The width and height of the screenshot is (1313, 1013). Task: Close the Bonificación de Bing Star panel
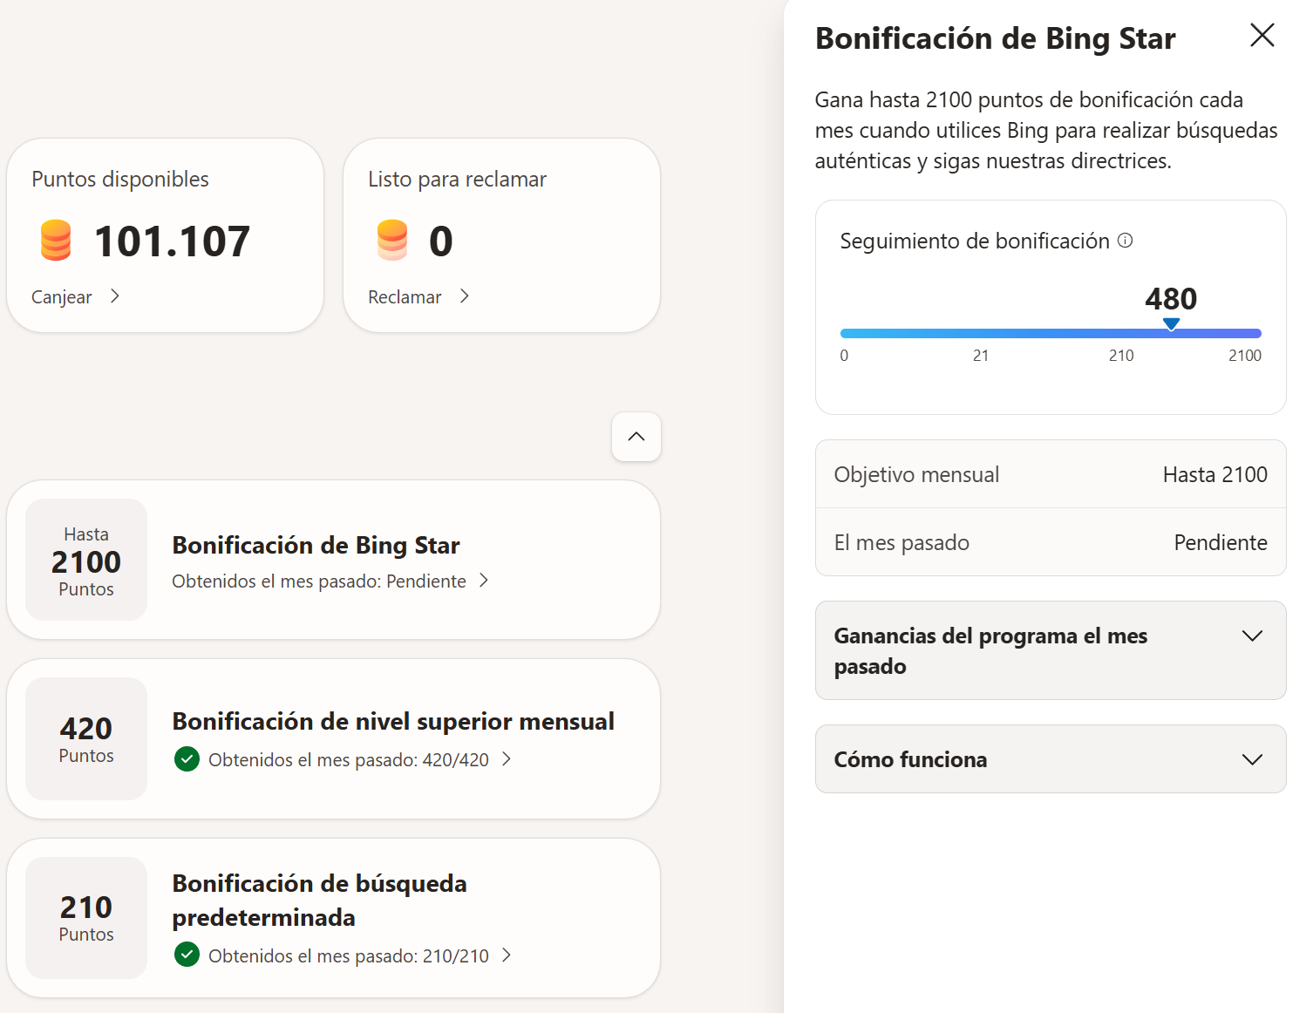click(x=1262, y=36)
